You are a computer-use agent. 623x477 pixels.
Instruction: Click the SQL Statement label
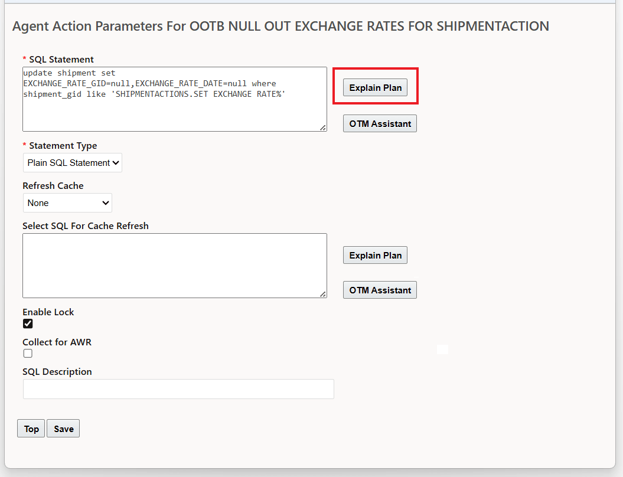click(61, 60)
